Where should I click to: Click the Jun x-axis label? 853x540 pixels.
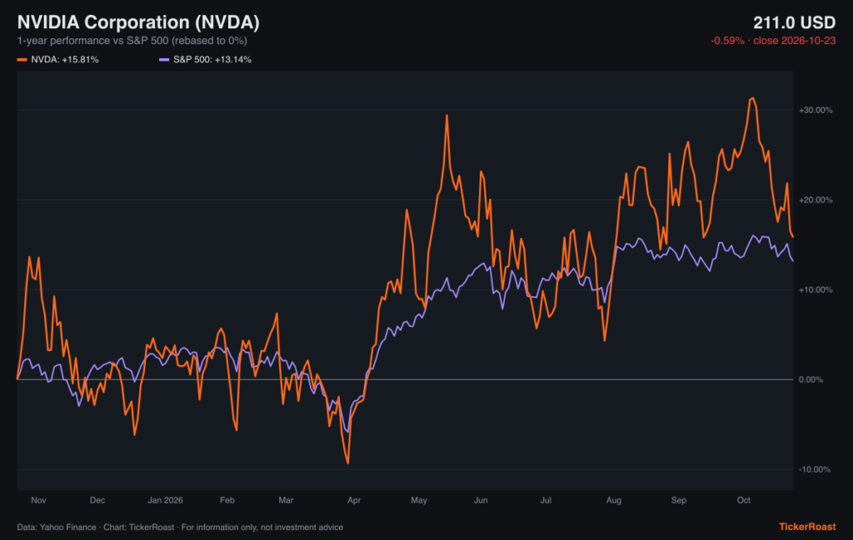tap(481, 500)
